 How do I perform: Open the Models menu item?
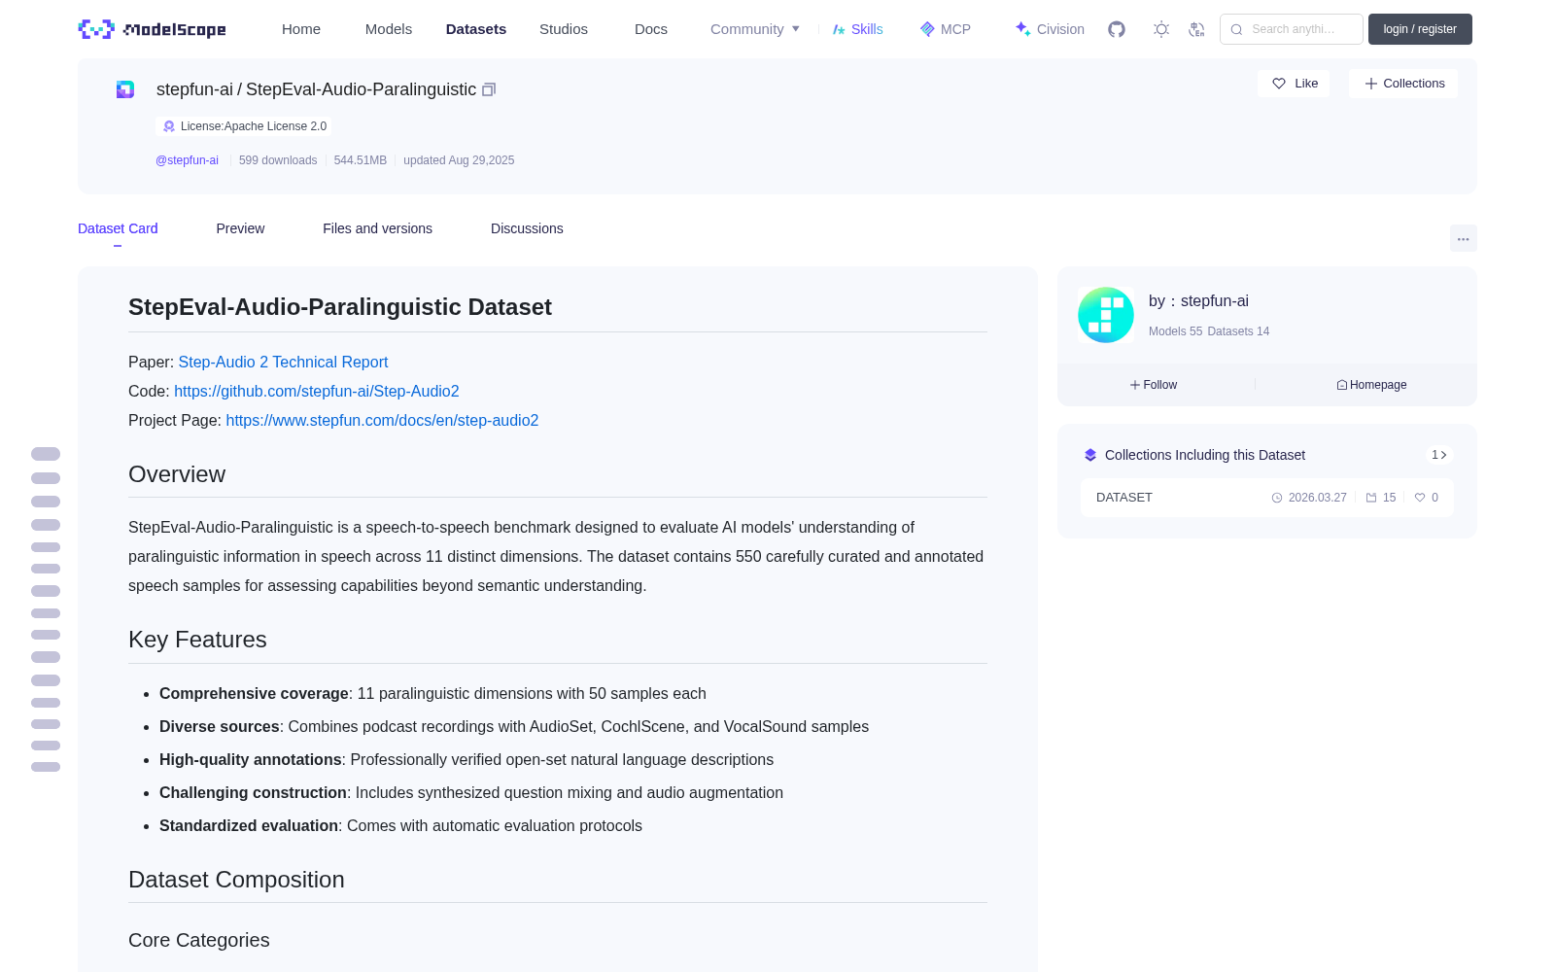[389, 29]
